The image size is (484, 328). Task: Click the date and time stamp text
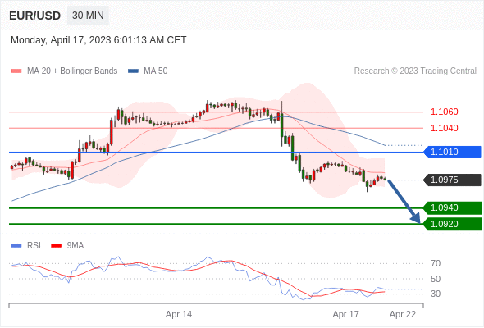(98, 40)
